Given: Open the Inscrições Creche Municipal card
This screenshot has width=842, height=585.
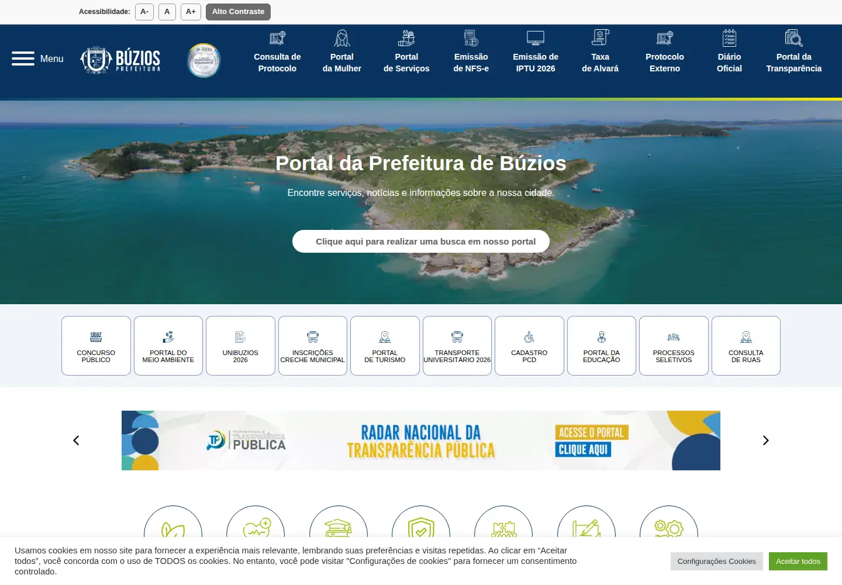Looking at the screenshot, I should click(x=313, y=346).
